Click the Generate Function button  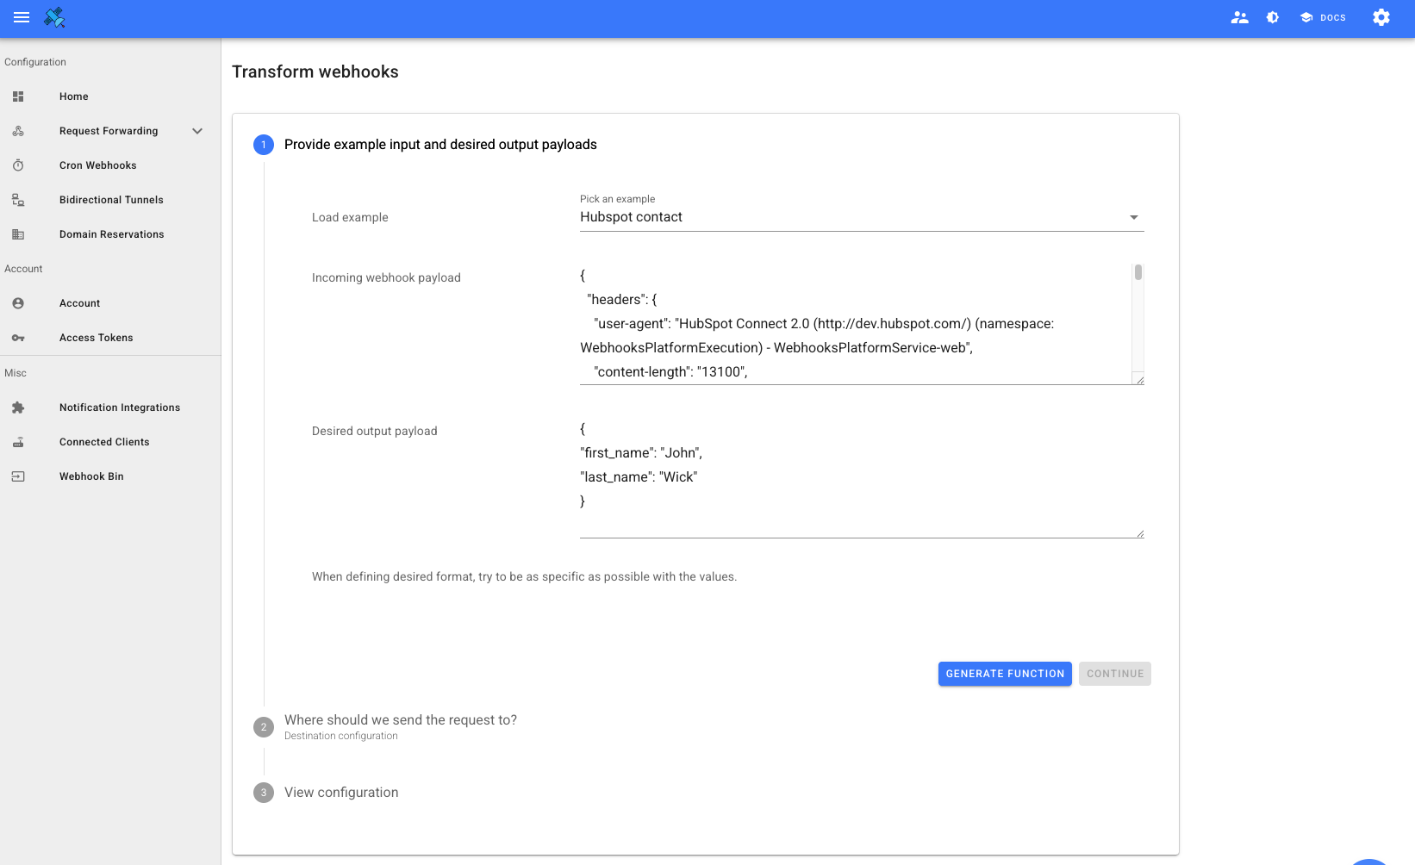pos(1005,674)
